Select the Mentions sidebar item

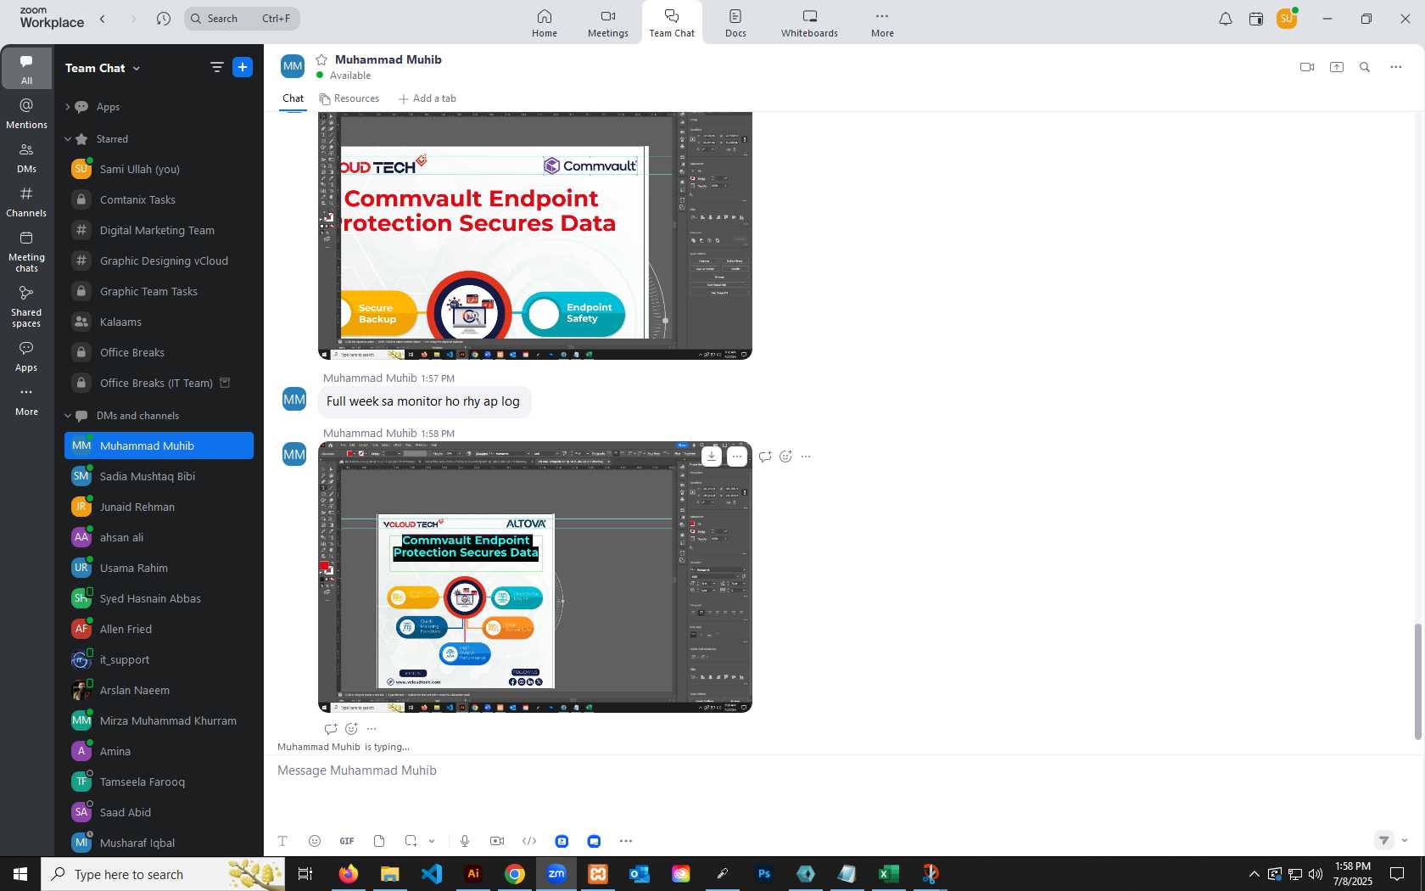(x=27, y=114)
